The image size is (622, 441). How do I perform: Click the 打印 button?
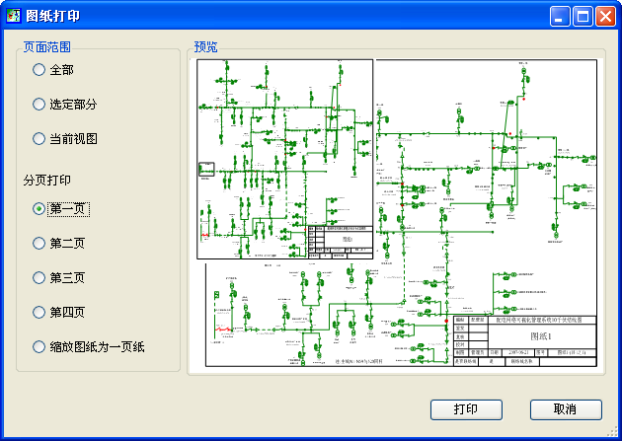pos(466,409)
